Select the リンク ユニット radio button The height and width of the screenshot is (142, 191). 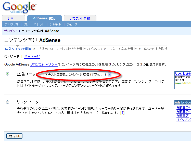[8, 102]
